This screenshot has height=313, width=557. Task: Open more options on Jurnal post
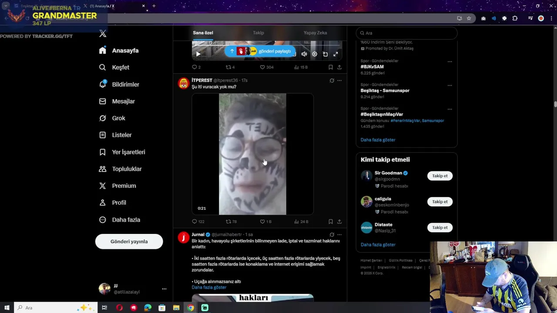pos(339,235)
